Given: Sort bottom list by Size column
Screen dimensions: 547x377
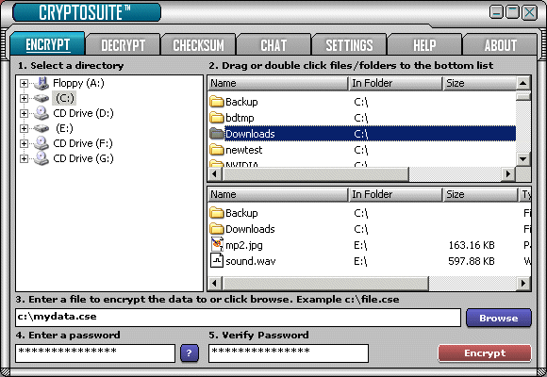Looking at the screenshot, I should point(481,194).
